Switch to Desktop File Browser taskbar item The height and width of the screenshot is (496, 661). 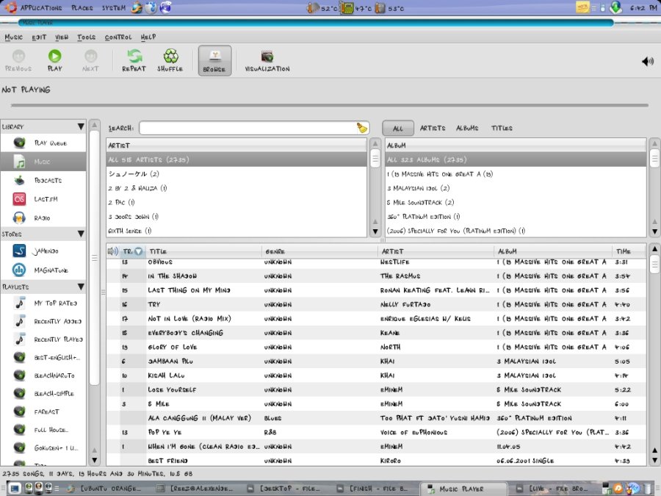click(x=285, y=489)
